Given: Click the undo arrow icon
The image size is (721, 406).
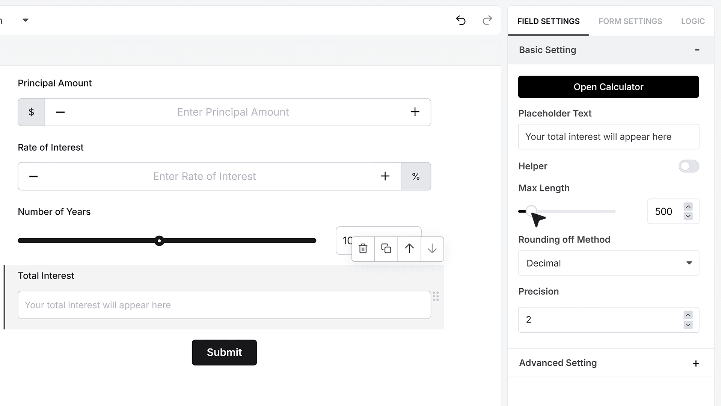Looking at the screenshot, I should tap(461, 20).
